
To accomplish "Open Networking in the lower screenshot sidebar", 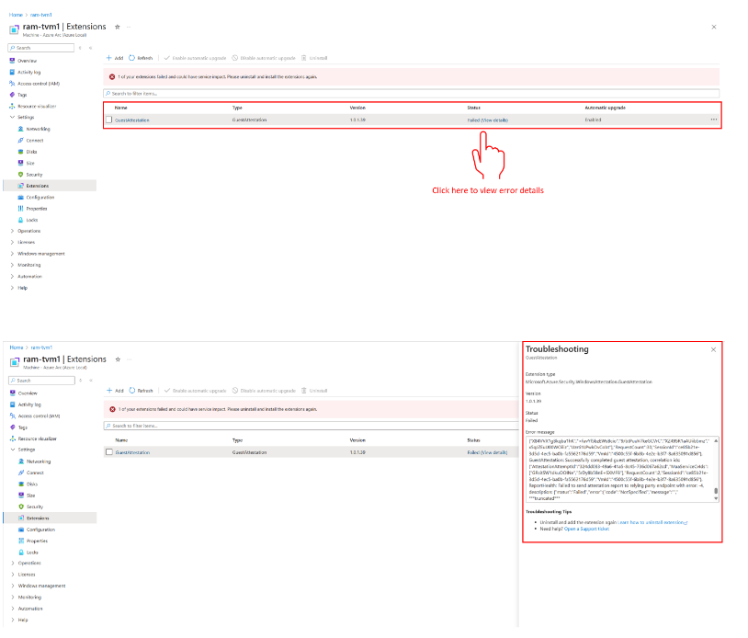I will [x=39, y=461].
